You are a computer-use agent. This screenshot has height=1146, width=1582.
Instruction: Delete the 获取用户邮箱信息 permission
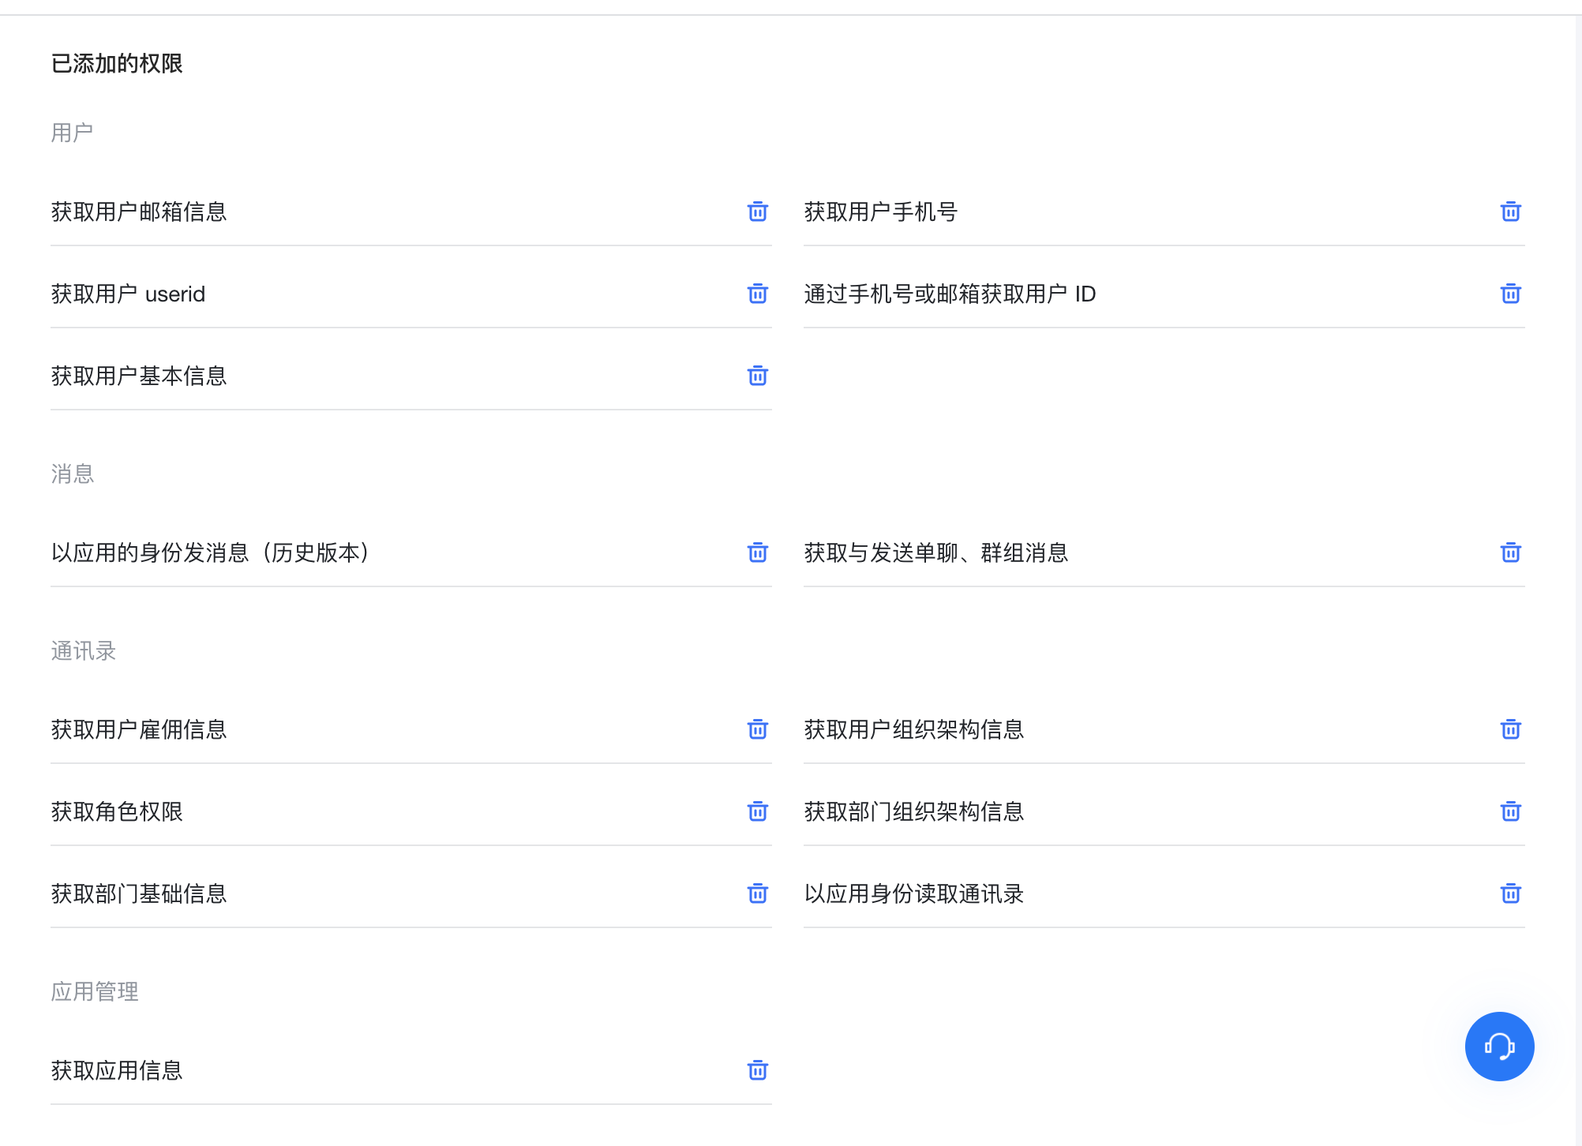[x=757, y=212]
